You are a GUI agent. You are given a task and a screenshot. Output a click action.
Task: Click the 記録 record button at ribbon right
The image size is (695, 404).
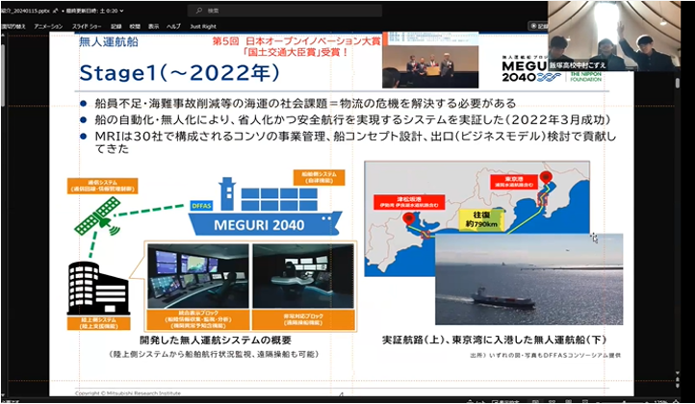539,26
